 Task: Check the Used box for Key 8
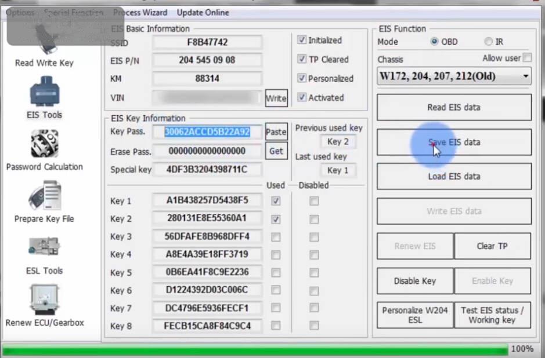click(x=276, y=326)
